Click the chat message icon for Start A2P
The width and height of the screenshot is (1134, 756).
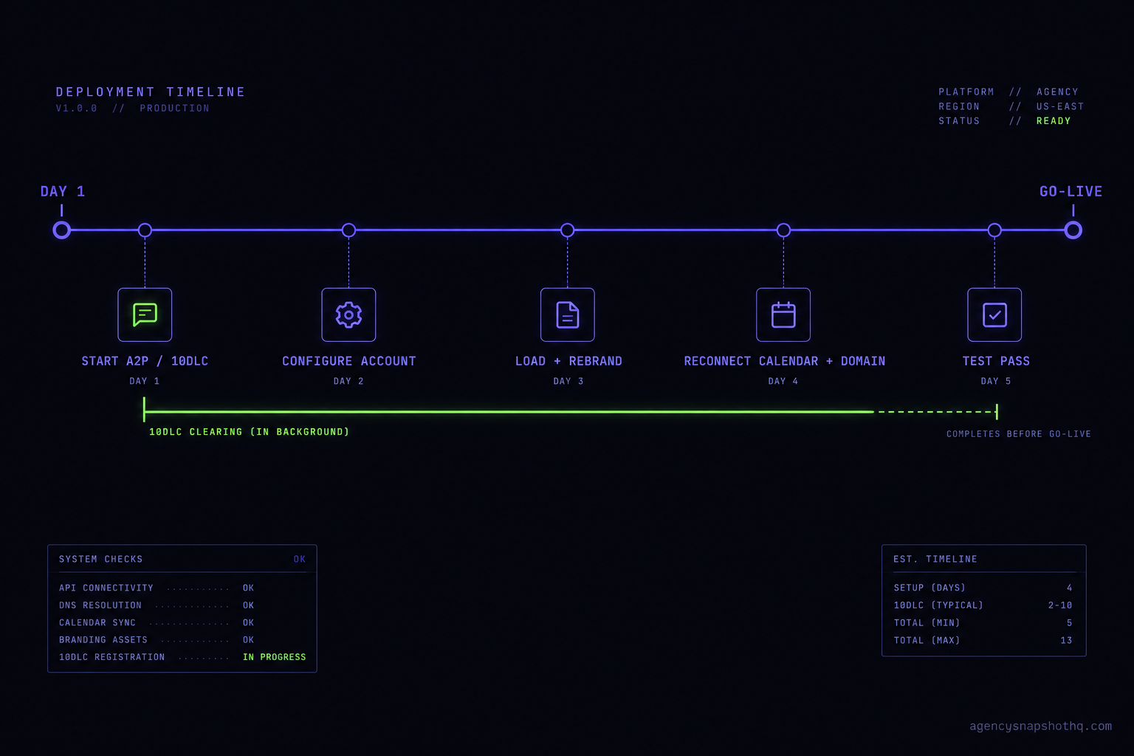tap(145, 315)
